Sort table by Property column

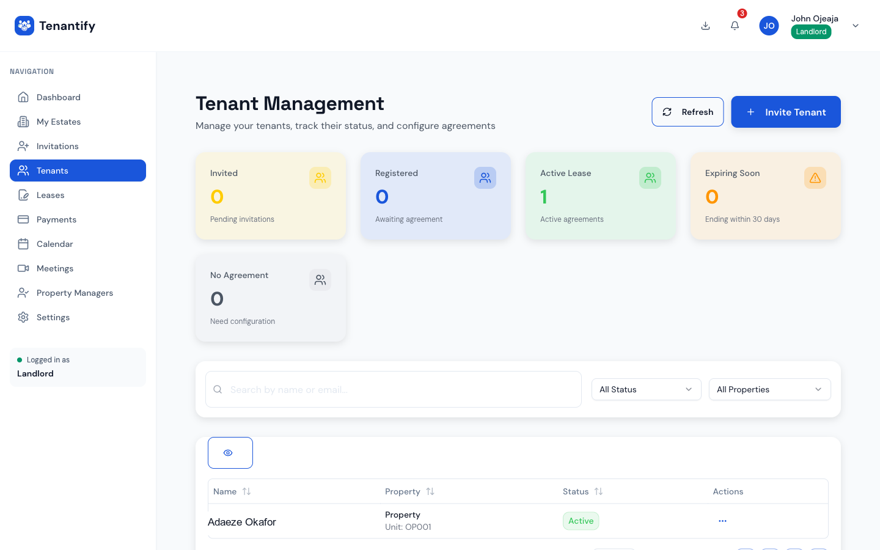[x=409, y=491]
